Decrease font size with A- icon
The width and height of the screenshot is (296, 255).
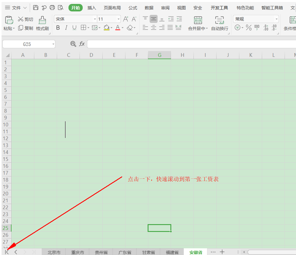tap(134, 19)
